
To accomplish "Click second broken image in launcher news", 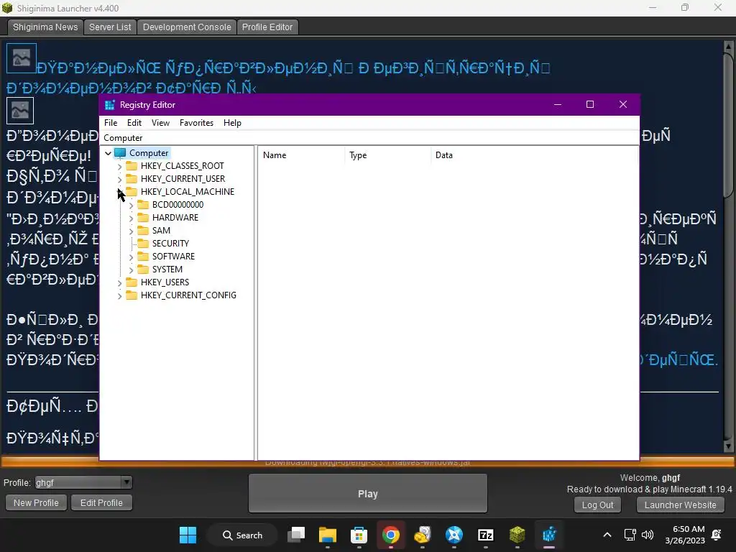I will (x=19, y=110).
